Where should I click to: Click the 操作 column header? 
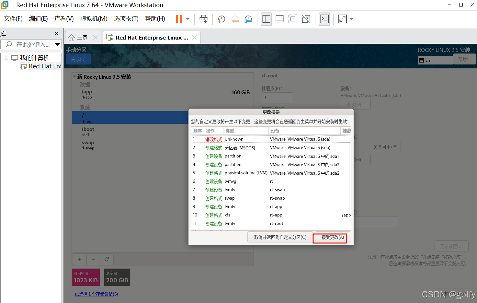[213, 131]
